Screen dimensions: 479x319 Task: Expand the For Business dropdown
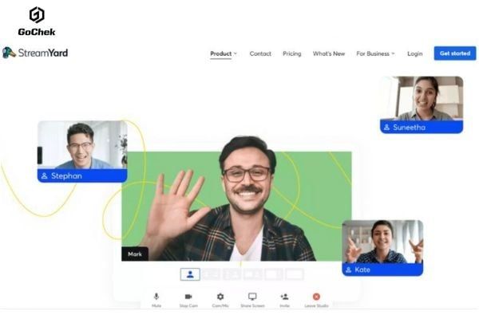[375, 53]
